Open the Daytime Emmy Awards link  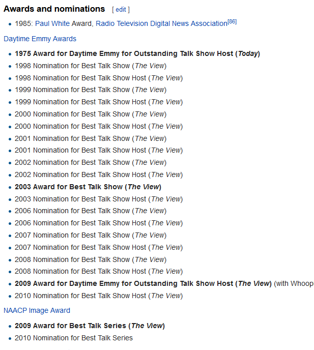(x=40, y=39)
